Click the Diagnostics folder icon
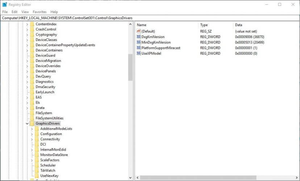 [x=32, y=81]
